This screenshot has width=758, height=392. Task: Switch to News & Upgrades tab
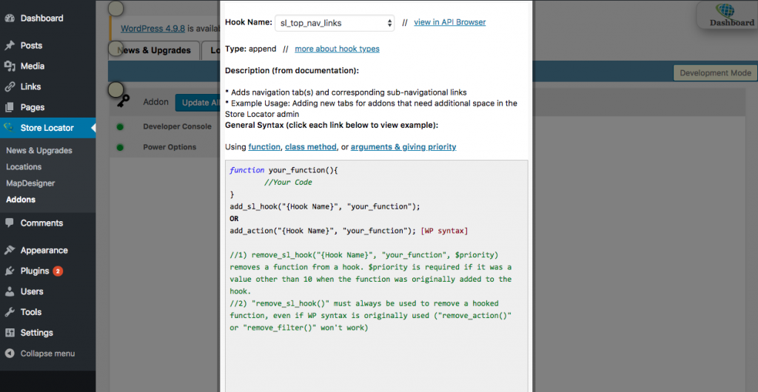[x=157, y=50]
